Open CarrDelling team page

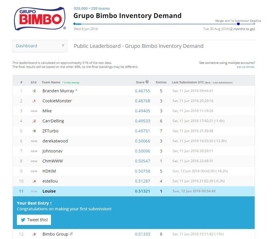tap(53, 121)
